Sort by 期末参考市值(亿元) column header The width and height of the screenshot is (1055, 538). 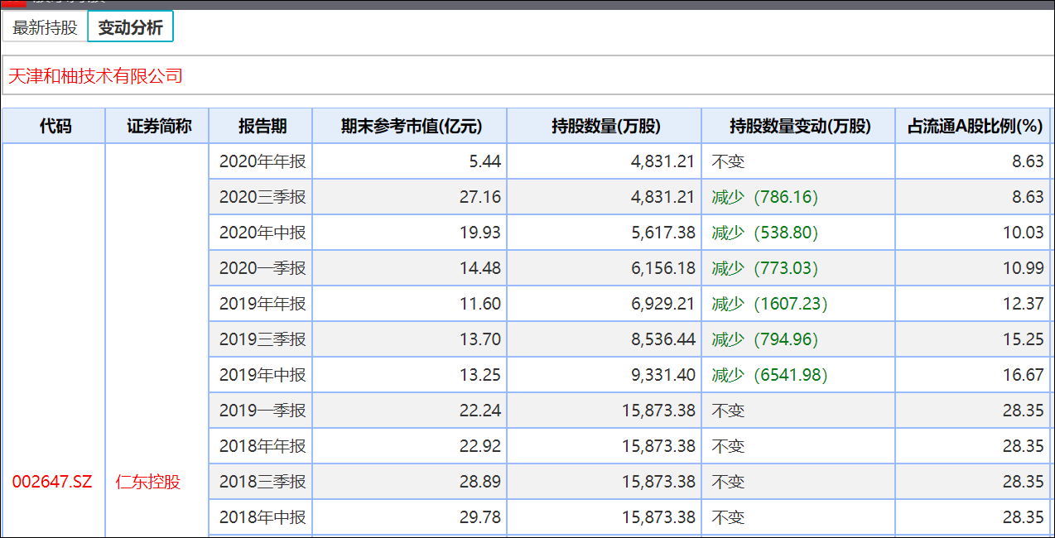pyautogui.click(x=411, y=126)
